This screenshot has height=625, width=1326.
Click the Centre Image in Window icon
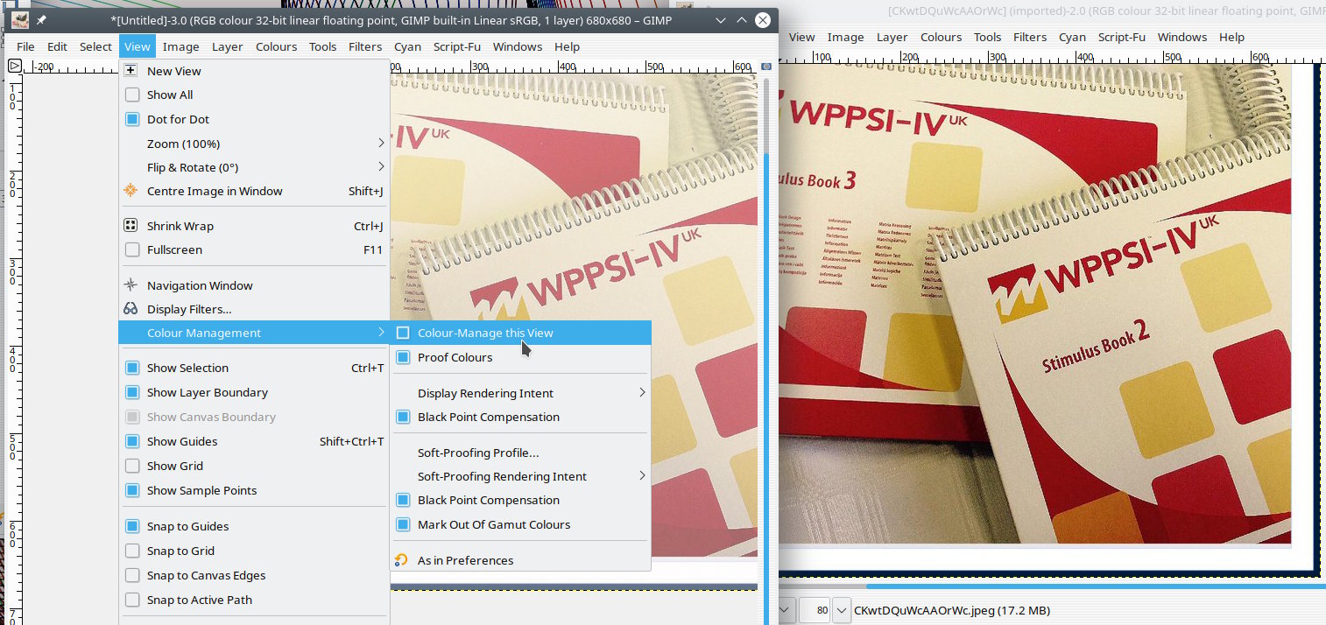[x=130, y=191]
